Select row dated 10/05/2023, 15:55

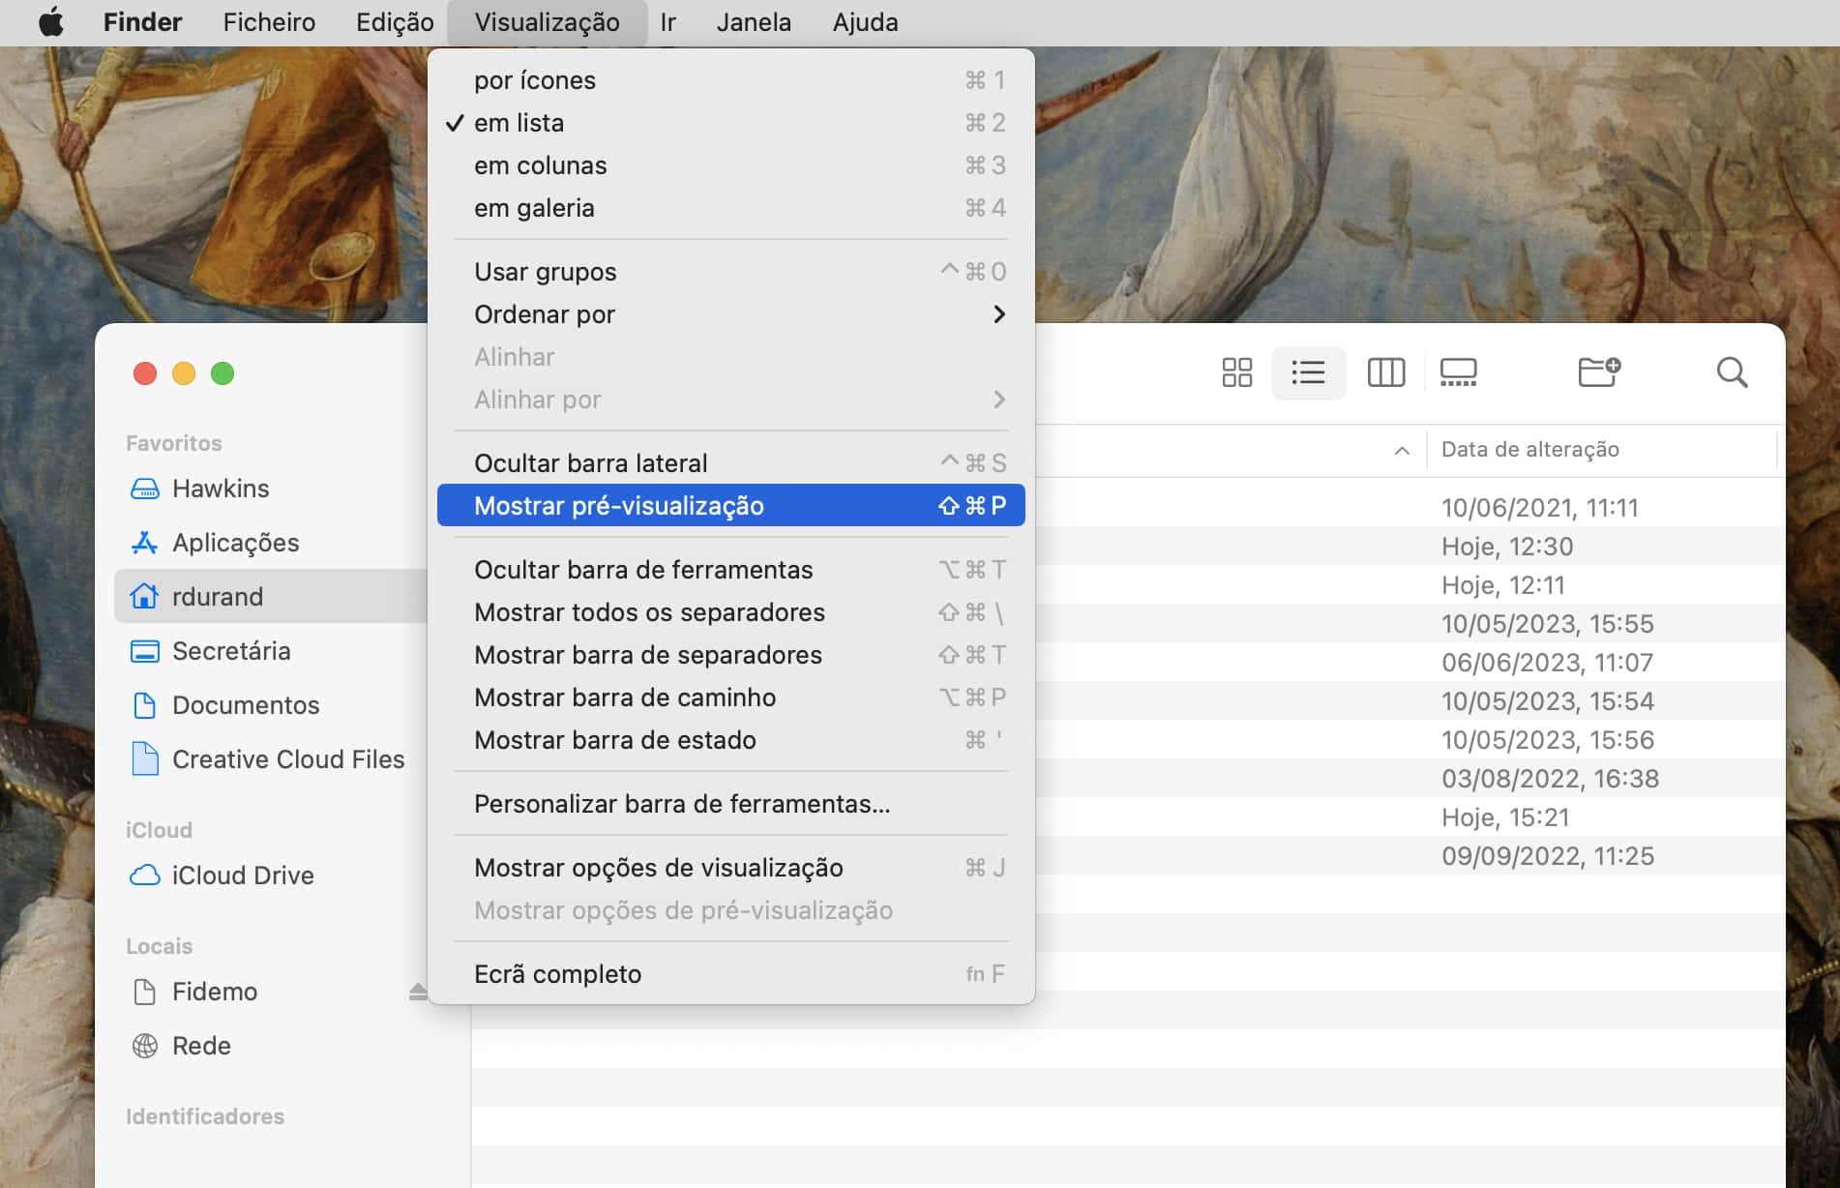click(1410, 624)
